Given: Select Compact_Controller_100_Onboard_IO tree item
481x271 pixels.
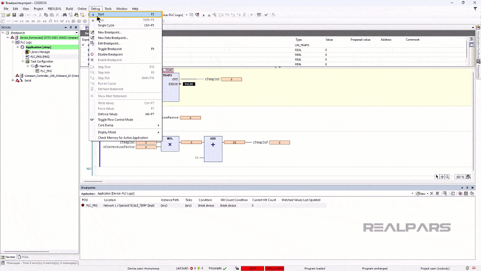Looking at the screenshot, I should pos(51,76).
